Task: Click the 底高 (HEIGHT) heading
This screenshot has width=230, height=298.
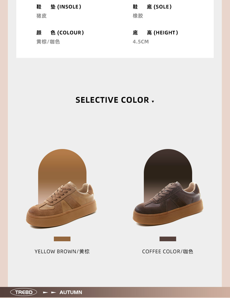Action: [155, 33]
